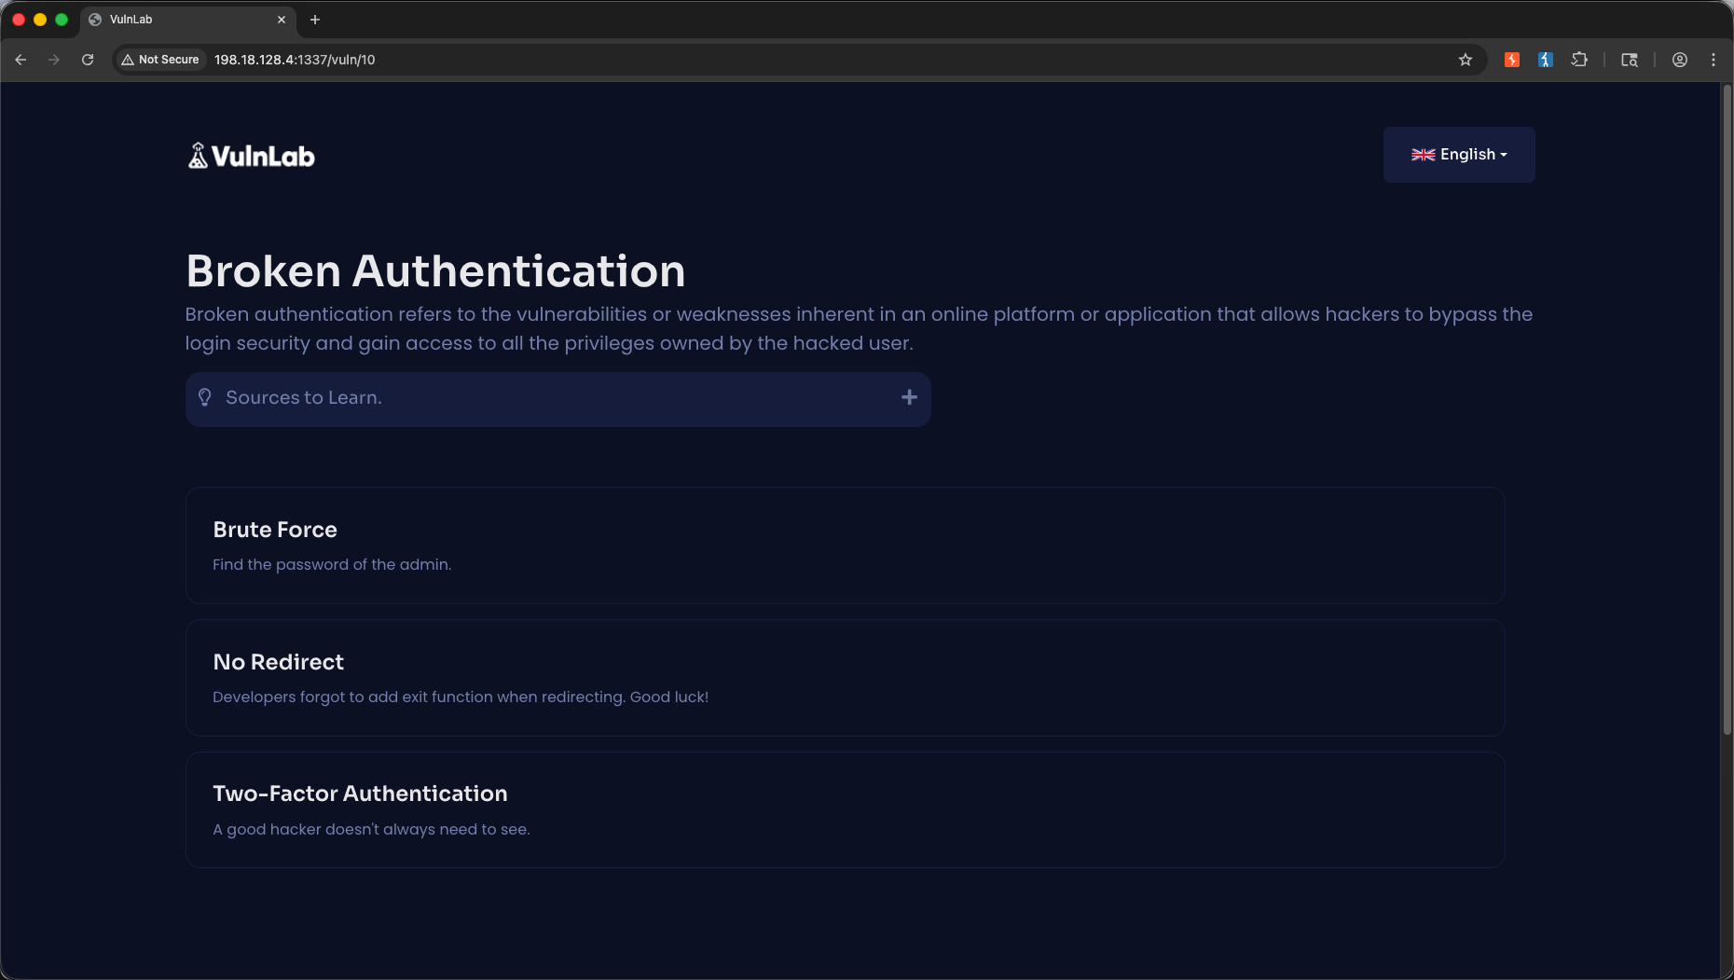
Task: Open the Brute Force challenge
Action: 846,545
